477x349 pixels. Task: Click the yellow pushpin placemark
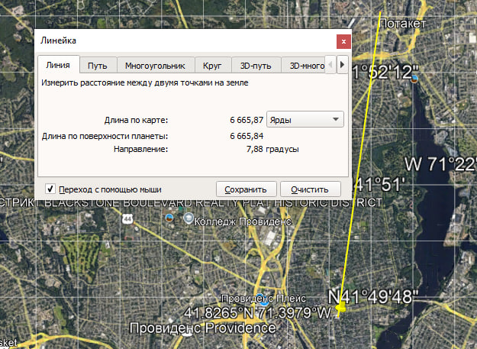(x=341, y=308)
